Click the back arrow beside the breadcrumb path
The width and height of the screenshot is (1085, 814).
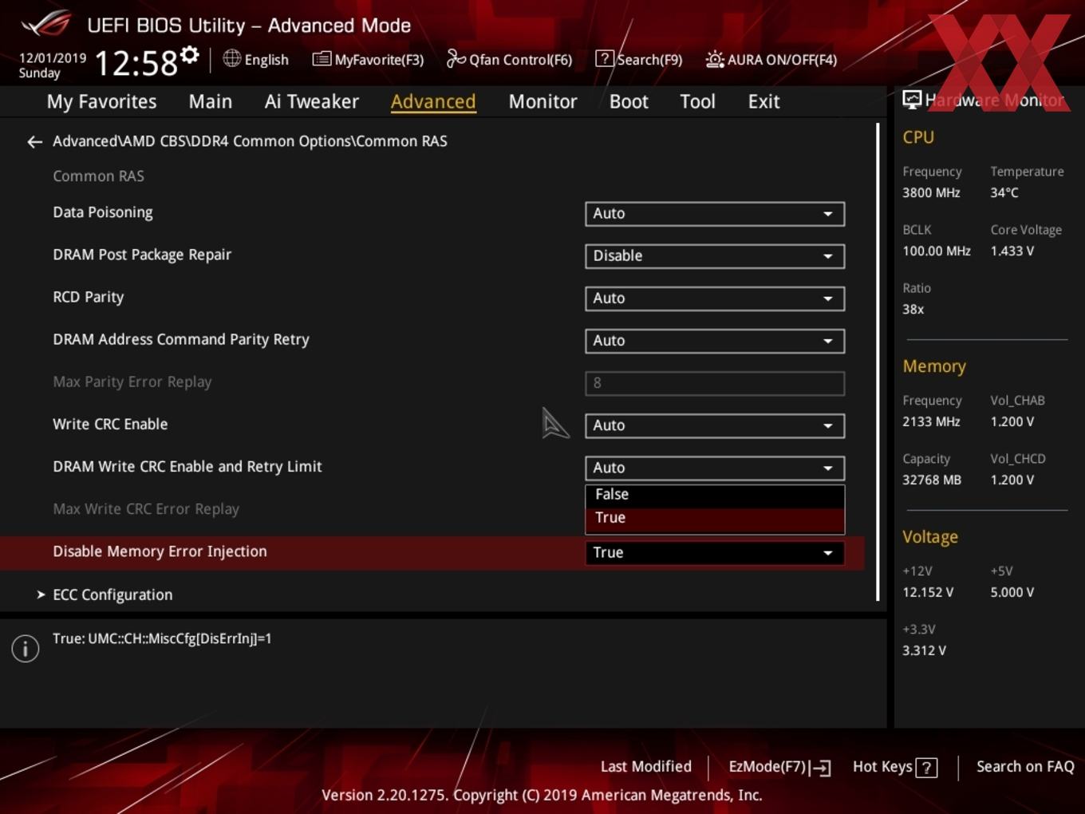(x=34, y=142)
